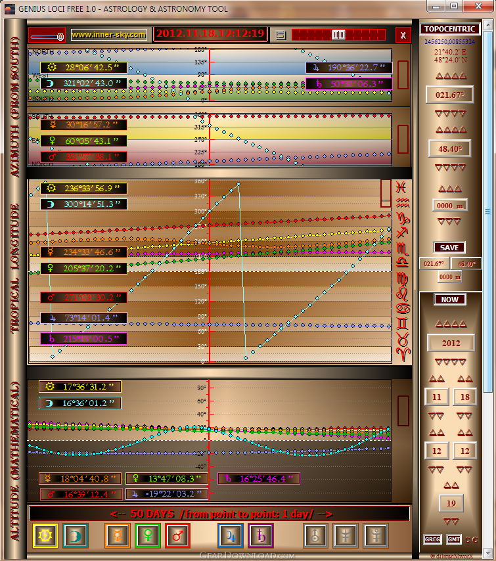Click the Pisces zodiac symbol
The image size is (496, 561).
point(401,187)
